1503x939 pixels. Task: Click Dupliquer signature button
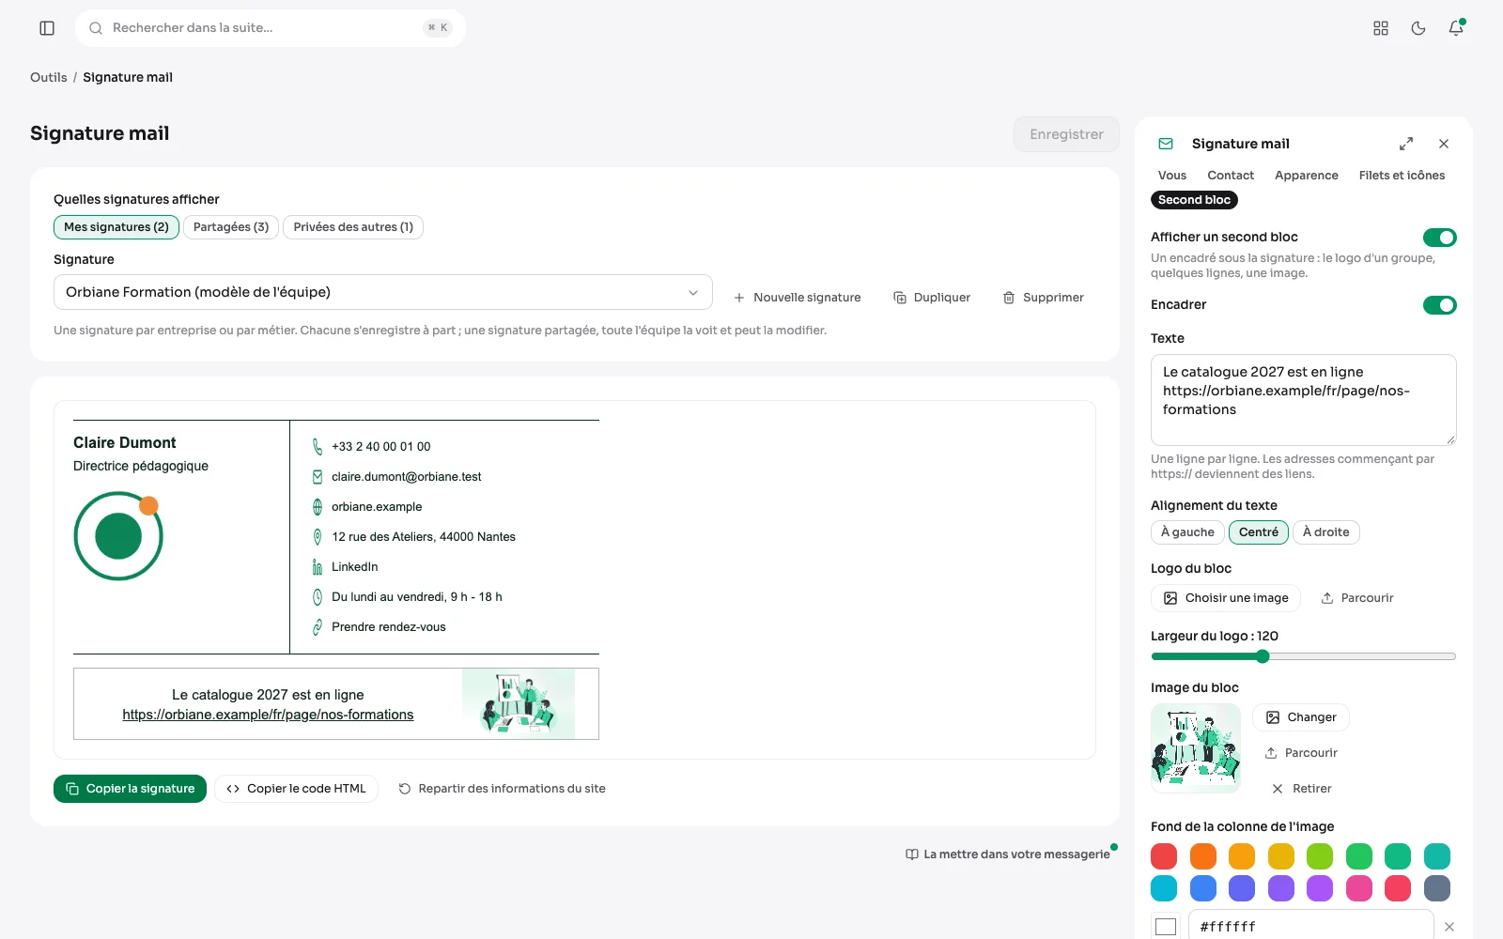click(x=932, y=298)
